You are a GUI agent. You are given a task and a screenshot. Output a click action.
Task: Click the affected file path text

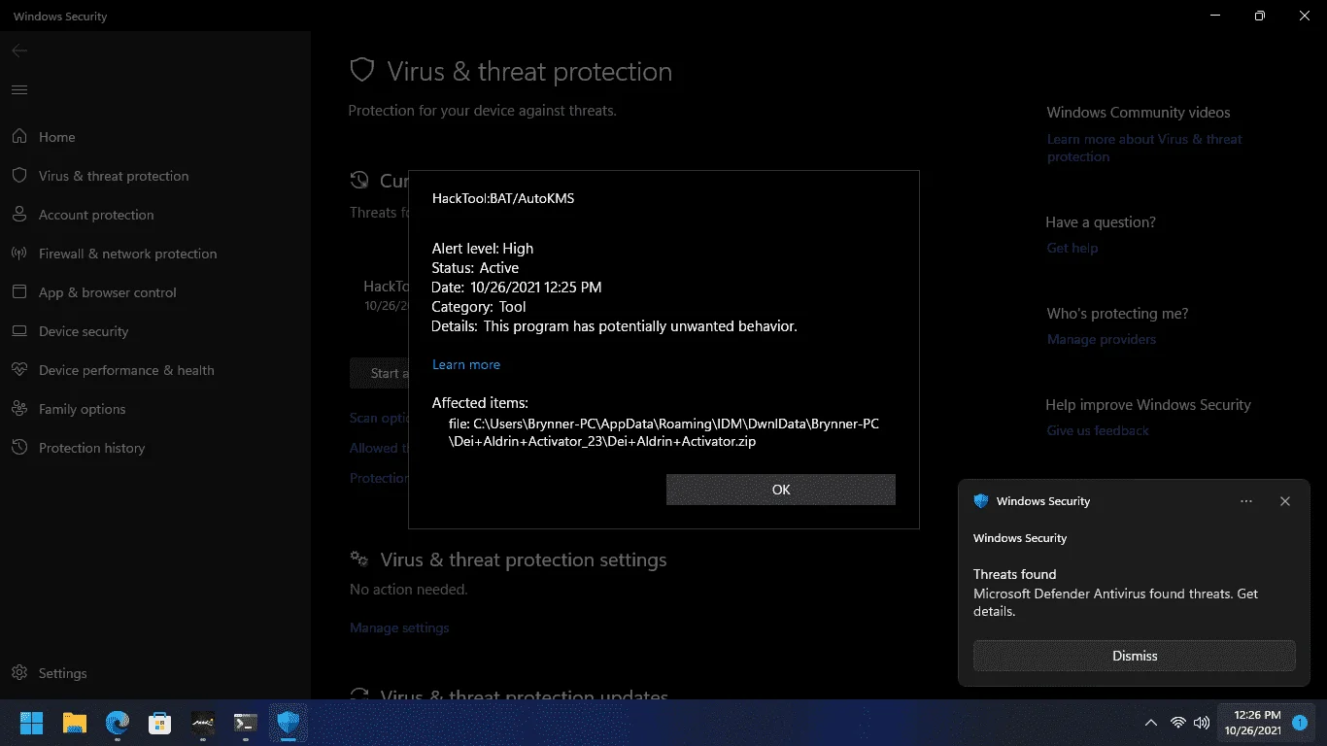[x=663, y=432]
